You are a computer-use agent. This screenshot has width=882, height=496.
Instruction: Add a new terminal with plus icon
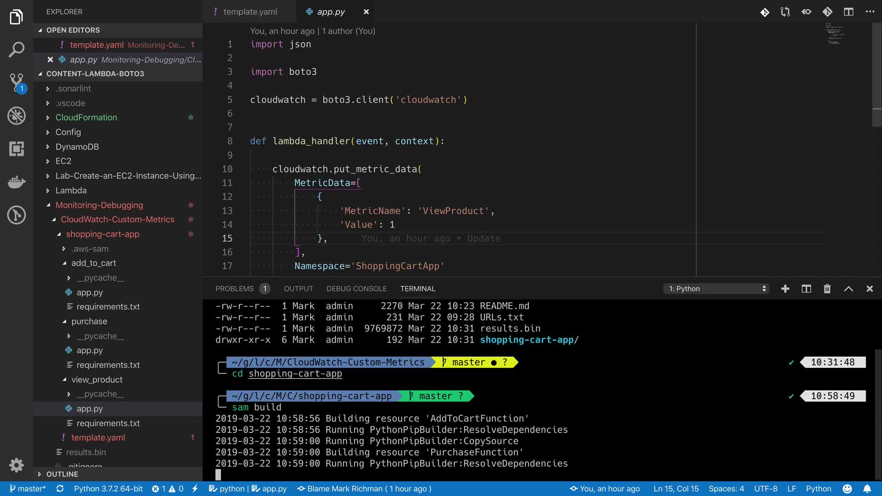785,289
